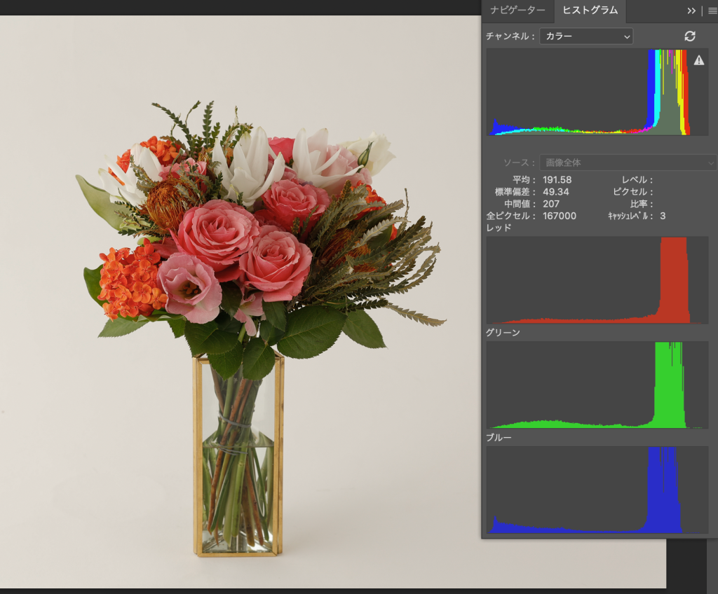This screenshot has height=594, width=718.
Task: Click the dropdown arrow of the ソース field
Action: (710, 163)
